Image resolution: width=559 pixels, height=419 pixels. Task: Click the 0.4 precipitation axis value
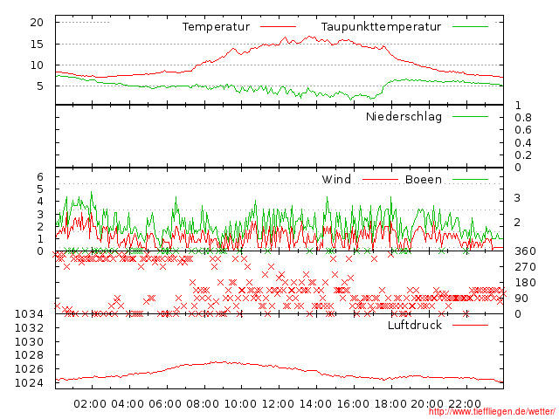(x=523, y=143)
